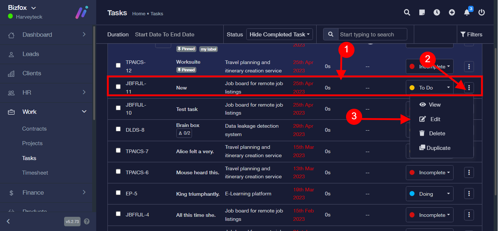This screenshot has height=231, width=498.
Task: Choose Duplicate from the context menu
Action: (438, 148)
